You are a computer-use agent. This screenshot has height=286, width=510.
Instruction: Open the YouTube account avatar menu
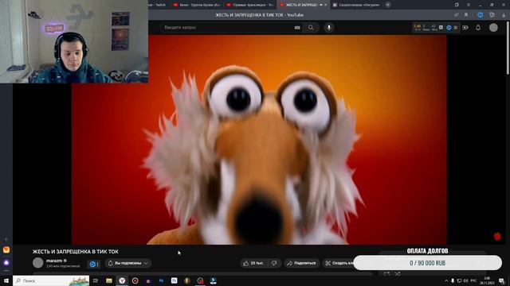(x=493, y=28)
